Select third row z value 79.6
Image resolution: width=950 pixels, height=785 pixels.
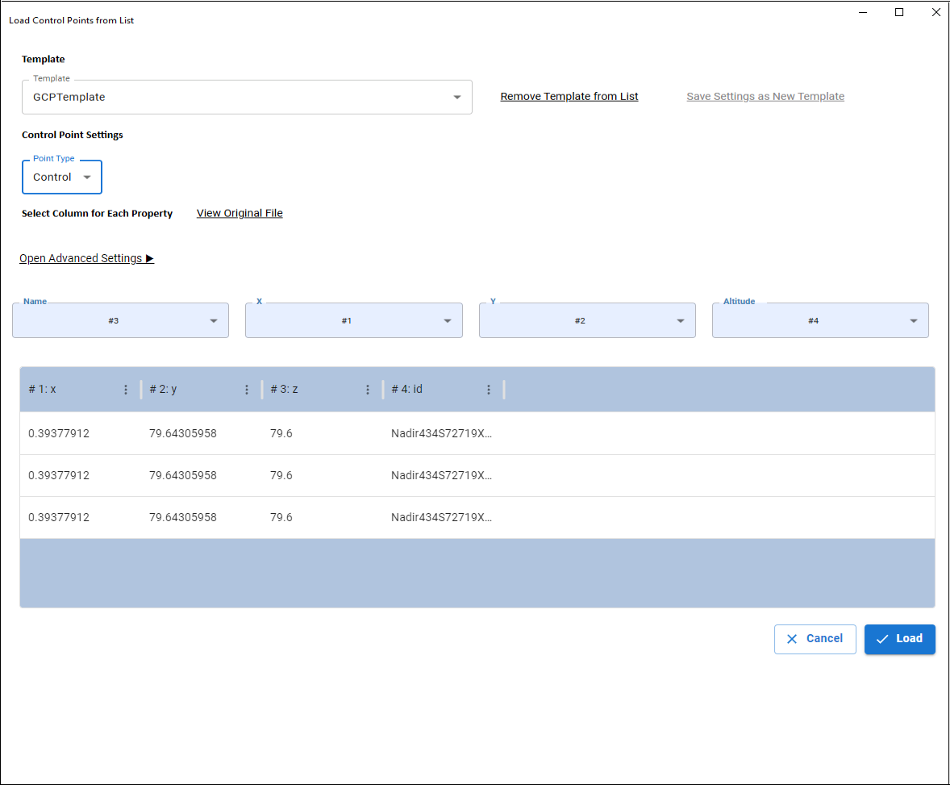point(281,517)
